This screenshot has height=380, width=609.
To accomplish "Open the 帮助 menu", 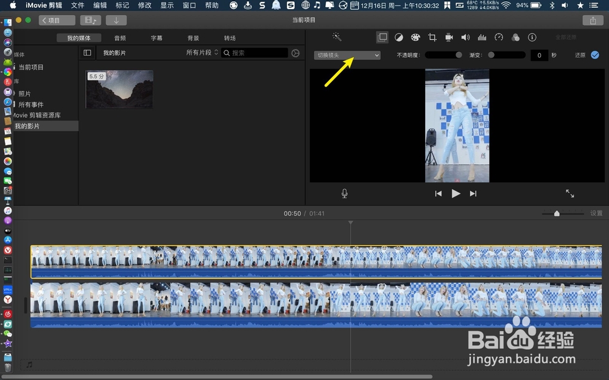I will coord(212,5).
